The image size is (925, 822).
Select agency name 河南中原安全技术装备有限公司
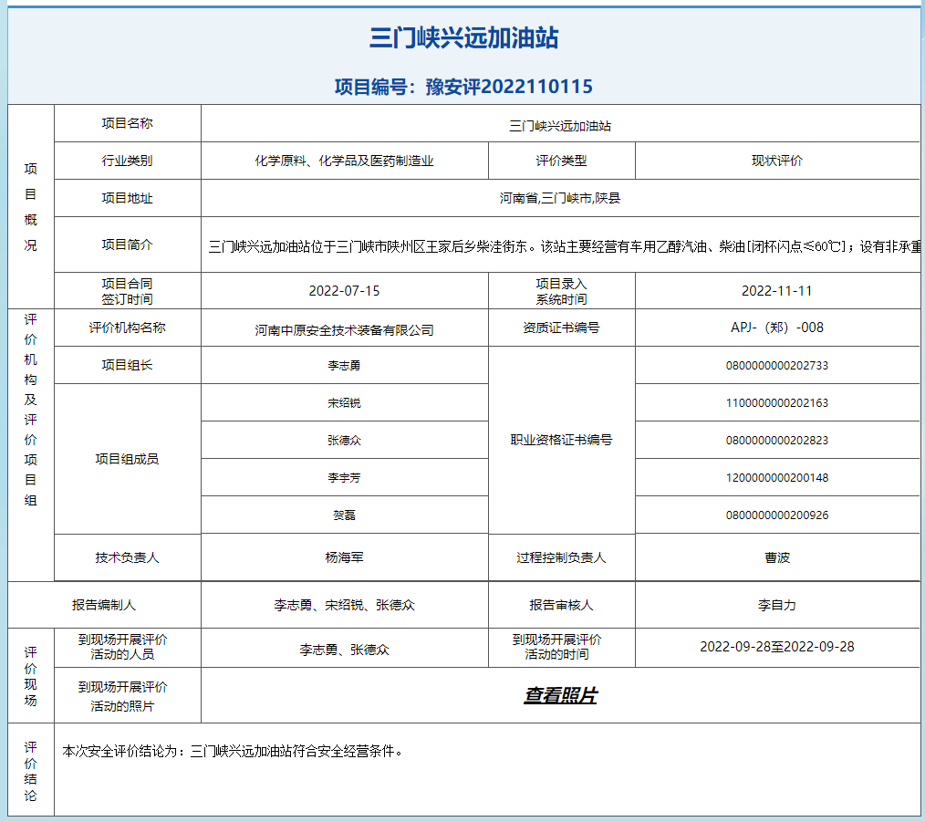[345, 330]
